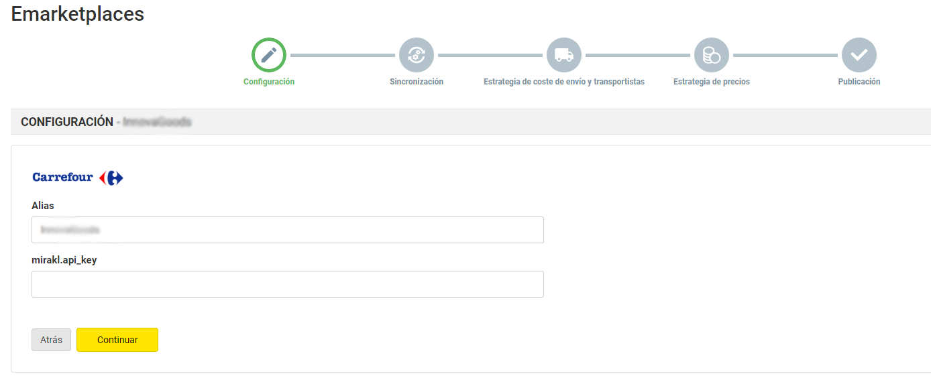Select the Publicación step label
This screenshot has width=931, height=378.
click(x=859, y=82)
